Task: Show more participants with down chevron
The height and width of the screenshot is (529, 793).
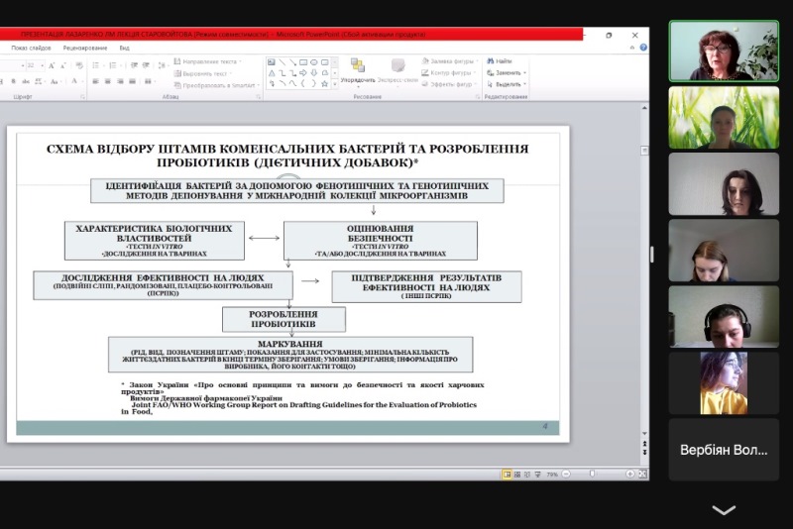Action: pos(724,510)
